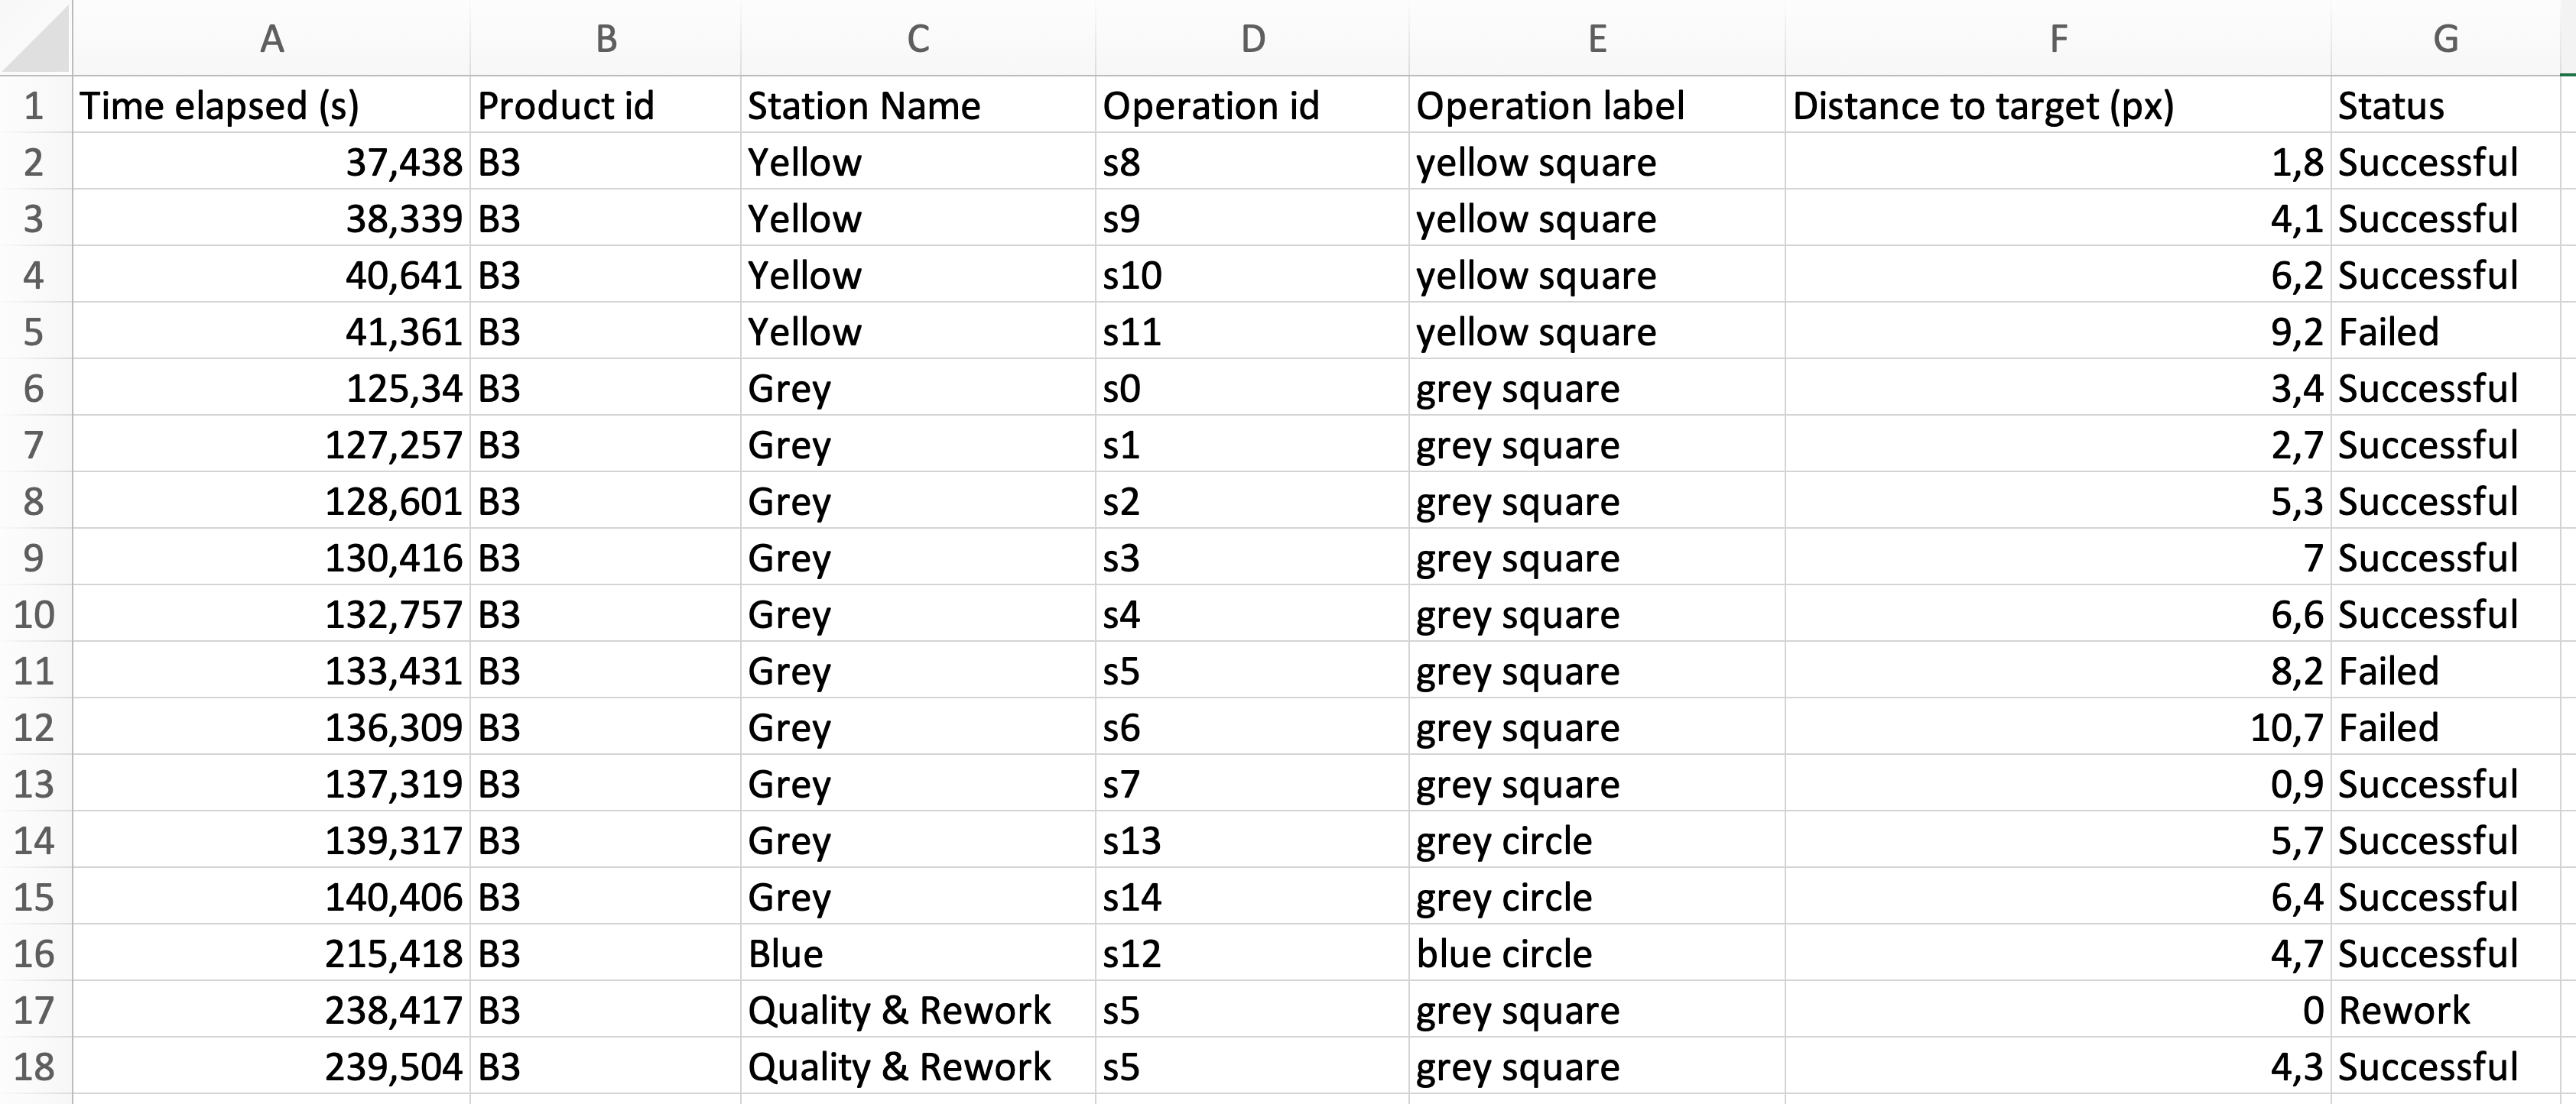The image size is (2576, 1104).
Task: Click distance value 0 in row 17
Action: (x=2058, y=1009)
